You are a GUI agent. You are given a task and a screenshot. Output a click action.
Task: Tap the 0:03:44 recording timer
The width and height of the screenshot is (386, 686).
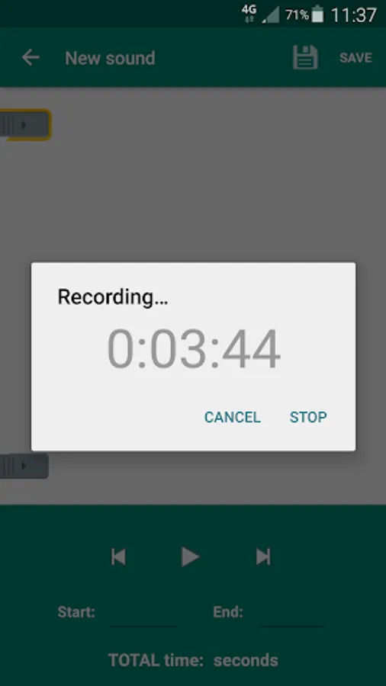194,349
